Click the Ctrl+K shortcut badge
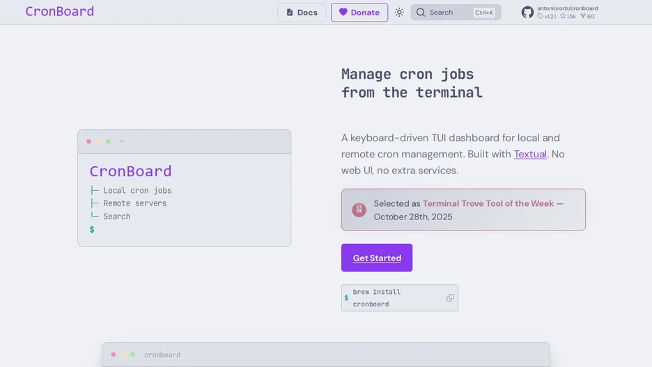Screen dimensions: 652x367 (x=484, y=13)
